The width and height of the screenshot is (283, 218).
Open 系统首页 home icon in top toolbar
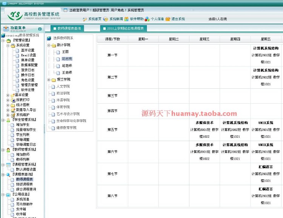click(x=85, y=19)
